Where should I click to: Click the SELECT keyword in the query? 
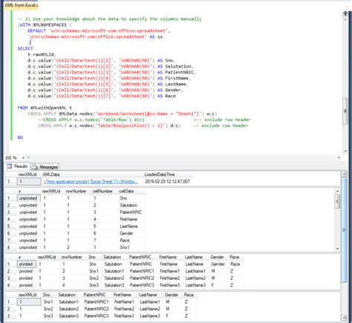coord(25,48)
